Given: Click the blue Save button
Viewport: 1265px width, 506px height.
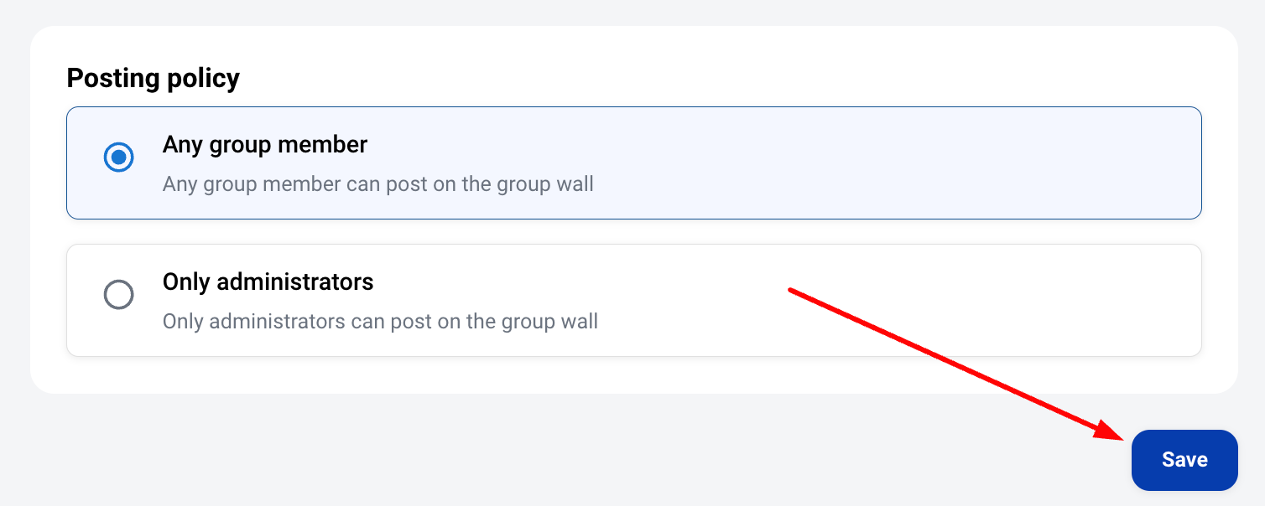Looking at the screenshot, I should pyautogui.click(x=1184, y=460).
